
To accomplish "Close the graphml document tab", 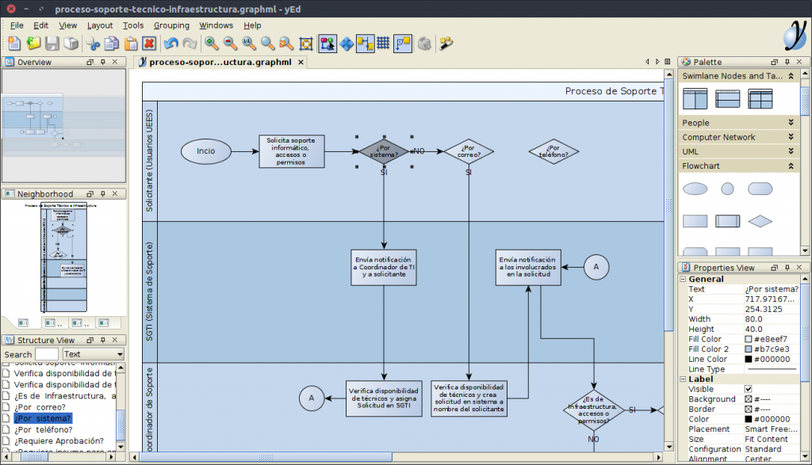I will 301,62.
